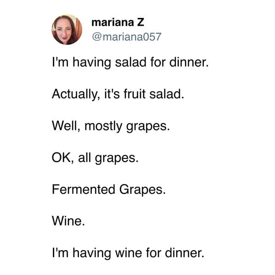Click the capital "Z" in the display name
275x275 pixels.
pyautogui.click(x=140, y=22)
